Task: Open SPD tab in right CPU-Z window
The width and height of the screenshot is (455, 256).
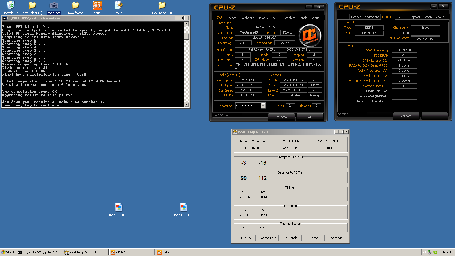Action: pyautogui.click(x=400, y=17)
